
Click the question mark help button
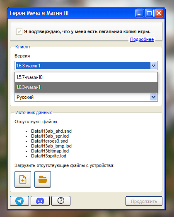pyautogui.click(x=61, y=201)
